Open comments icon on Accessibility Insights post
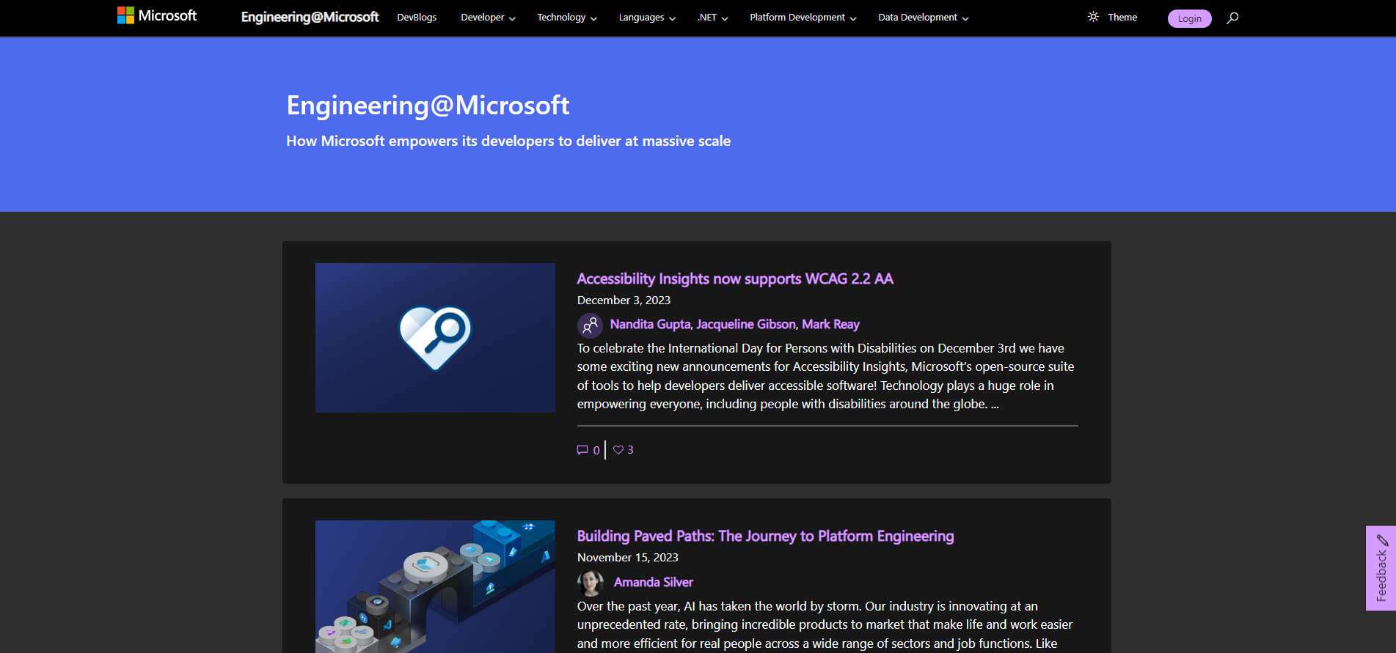This screenshot has width=1396, height=653. [582, 450]
